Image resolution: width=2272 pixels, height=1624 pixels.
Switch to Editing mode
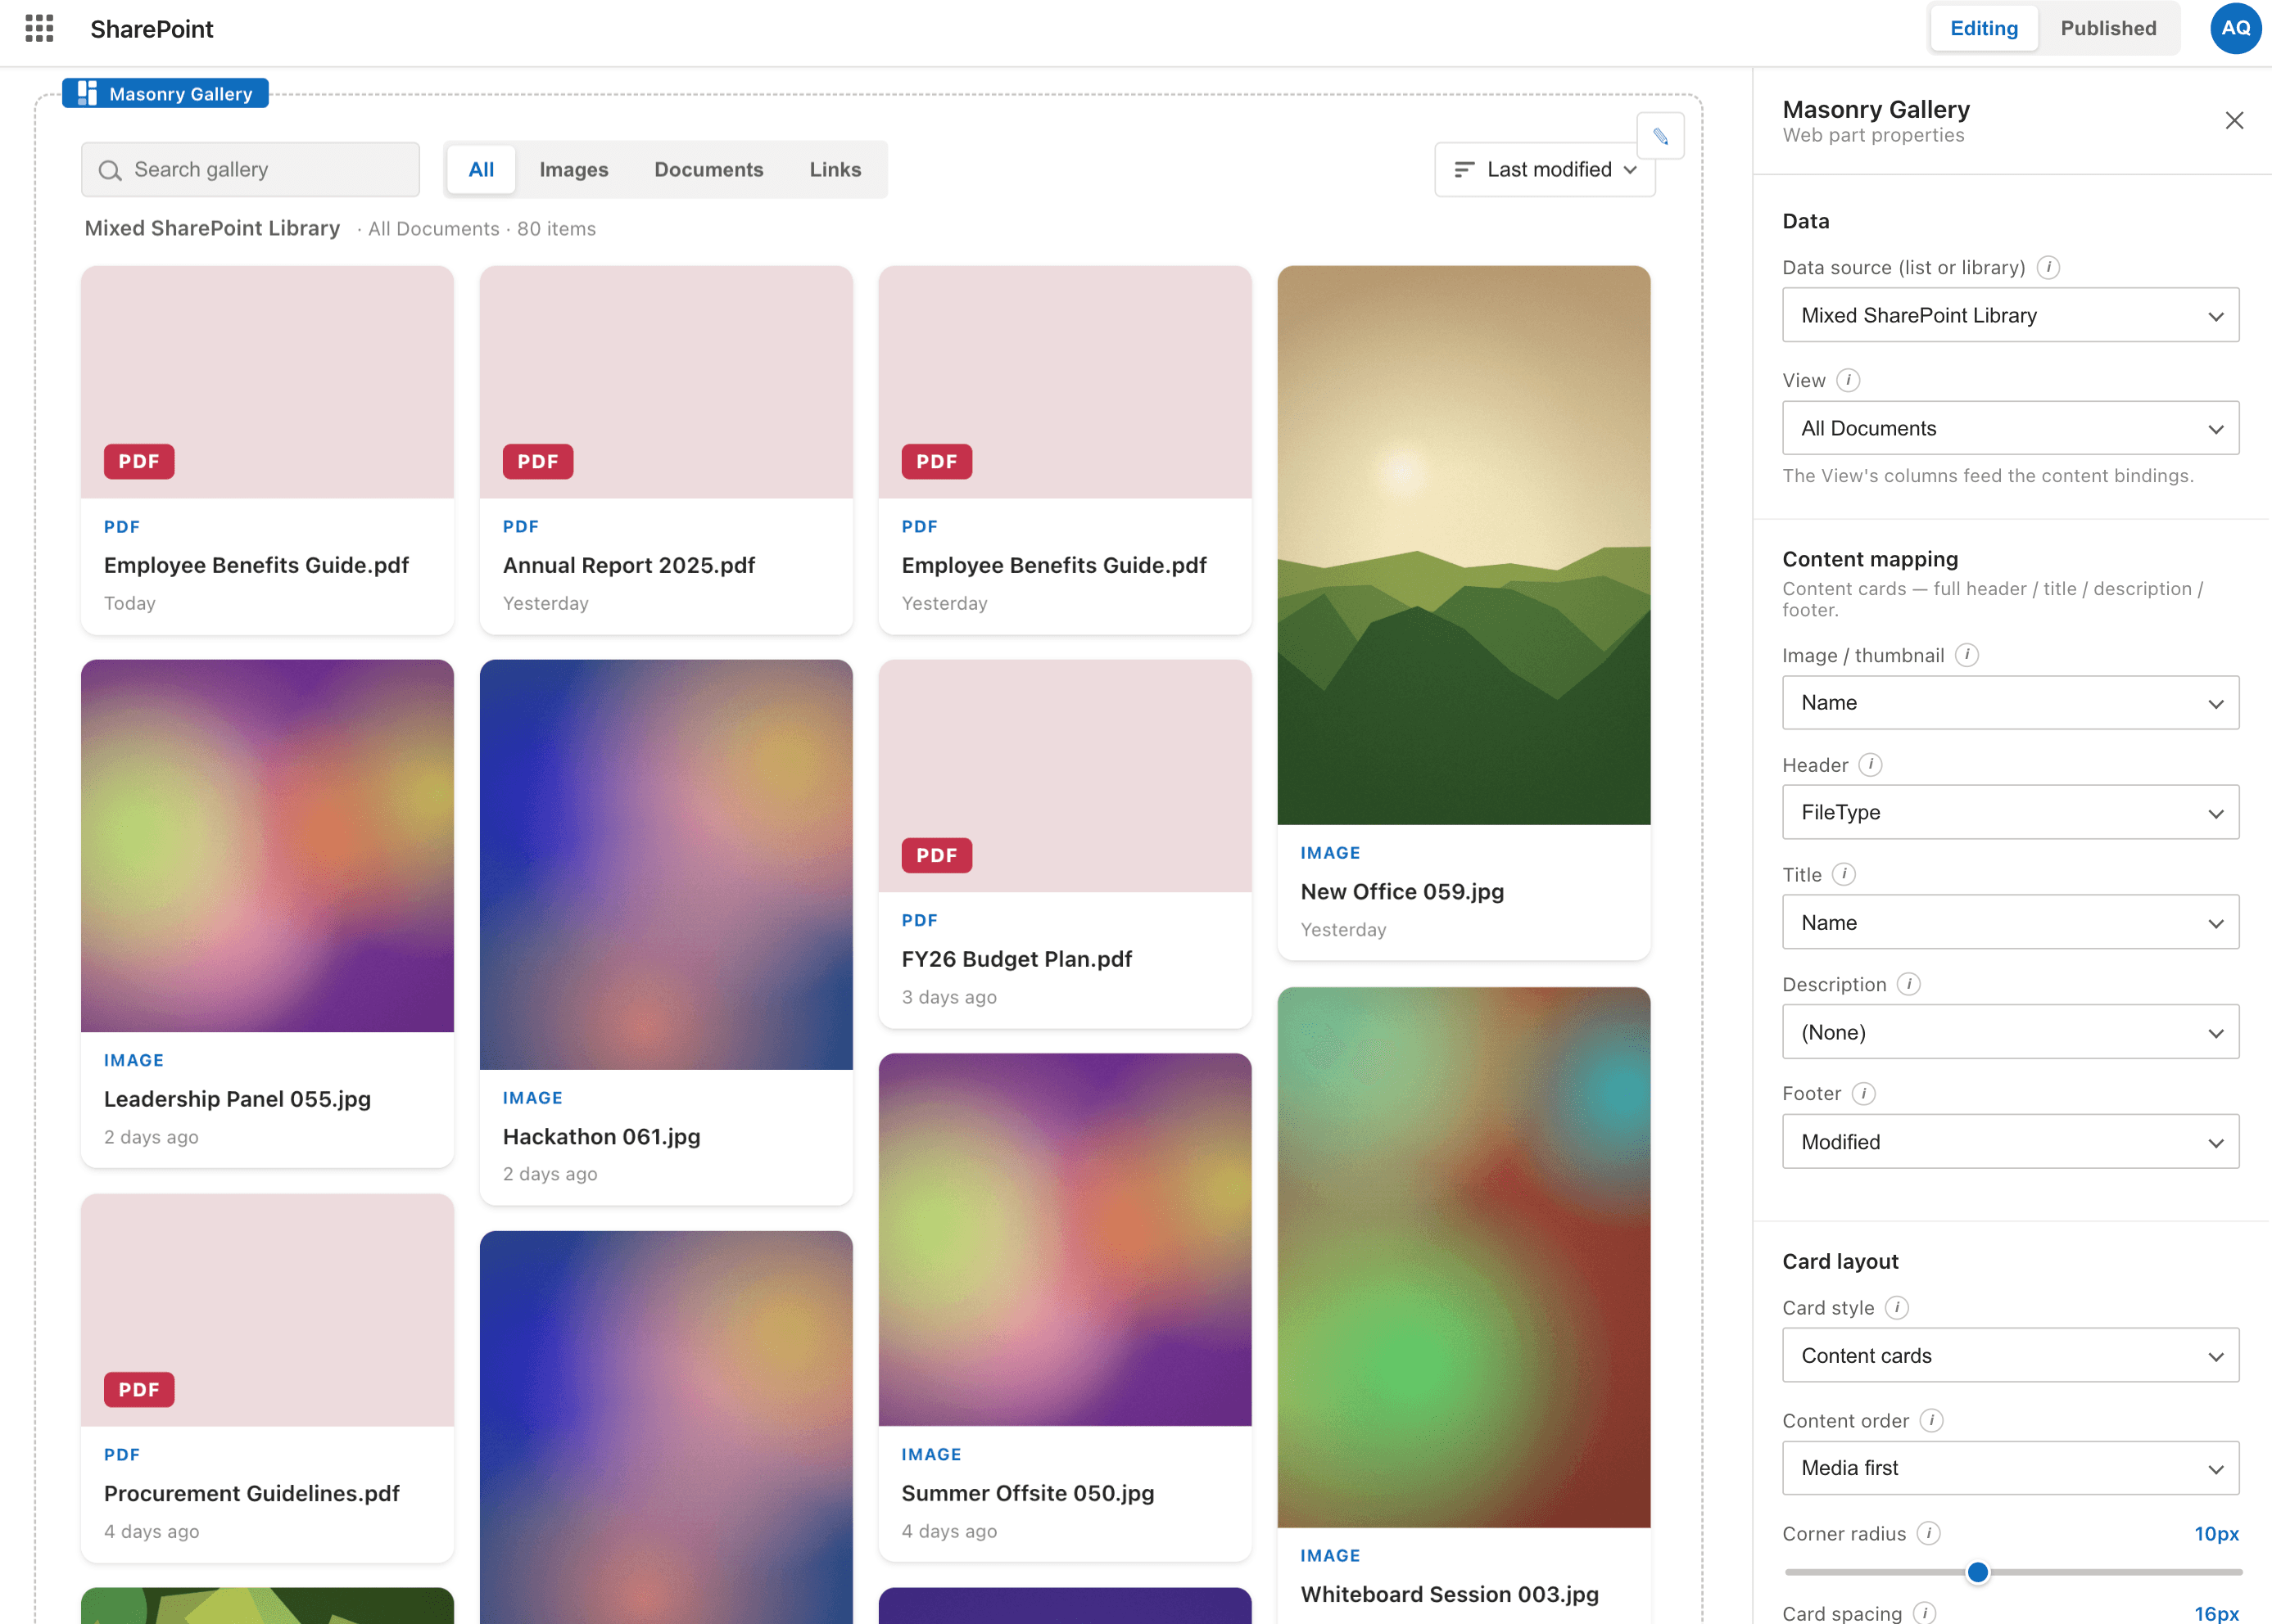pos(1983,28)
